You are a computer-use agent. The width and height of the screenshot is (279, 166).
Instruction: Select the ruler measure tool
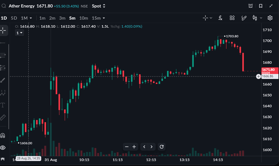point(3,118)
